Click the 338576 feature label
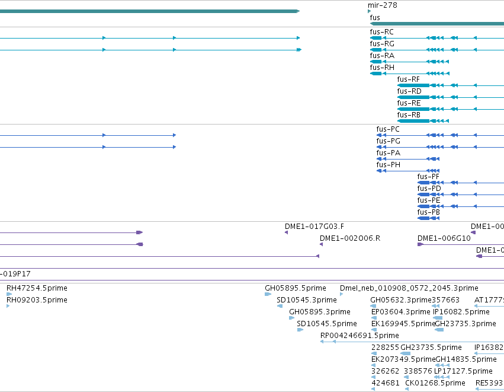The width and height of the screenshot is (504, 392). (x=418, y=371)
